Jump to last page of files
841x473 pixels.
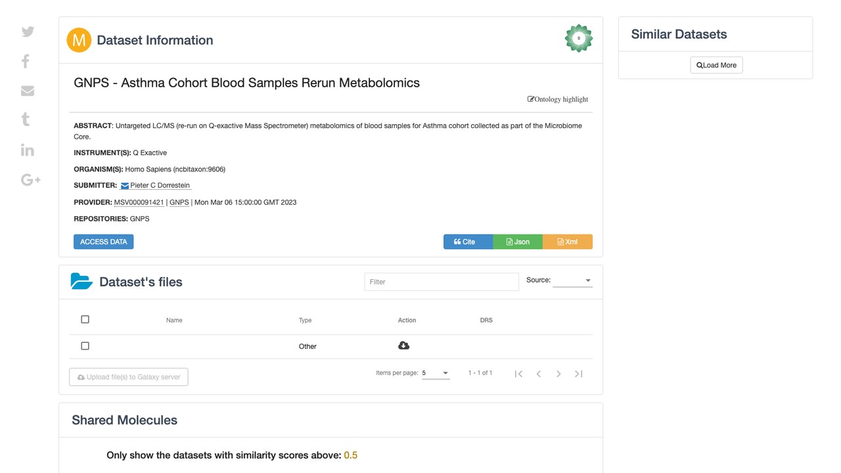tap(579, 374)
